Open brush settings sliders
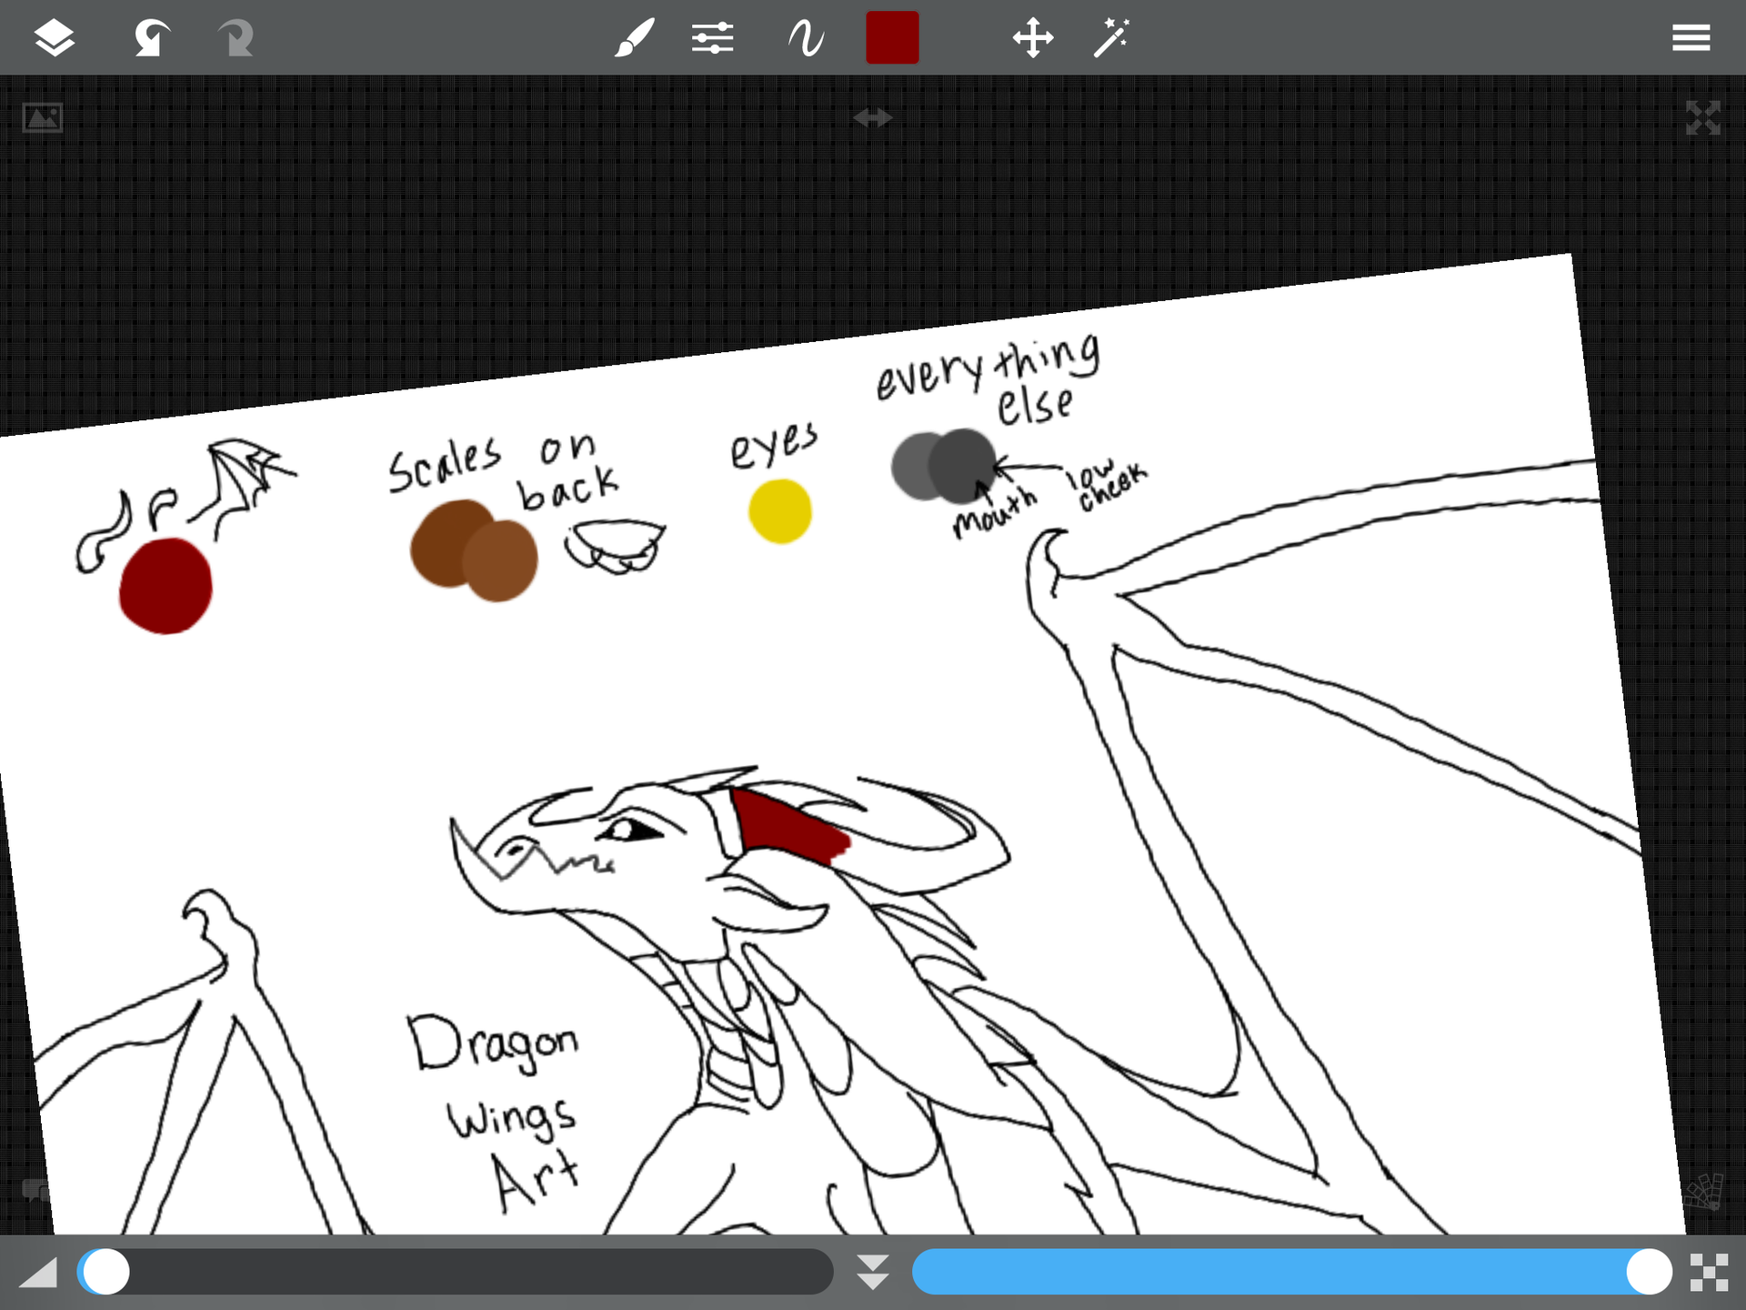1746x1310 pixels. 712,38
